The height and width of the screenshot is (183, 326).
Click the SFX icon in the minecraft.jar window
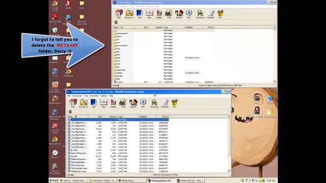[221, 14]
